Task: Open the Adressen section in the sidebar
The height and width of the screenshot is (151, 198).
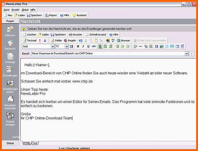Action: tap(10, 31)
